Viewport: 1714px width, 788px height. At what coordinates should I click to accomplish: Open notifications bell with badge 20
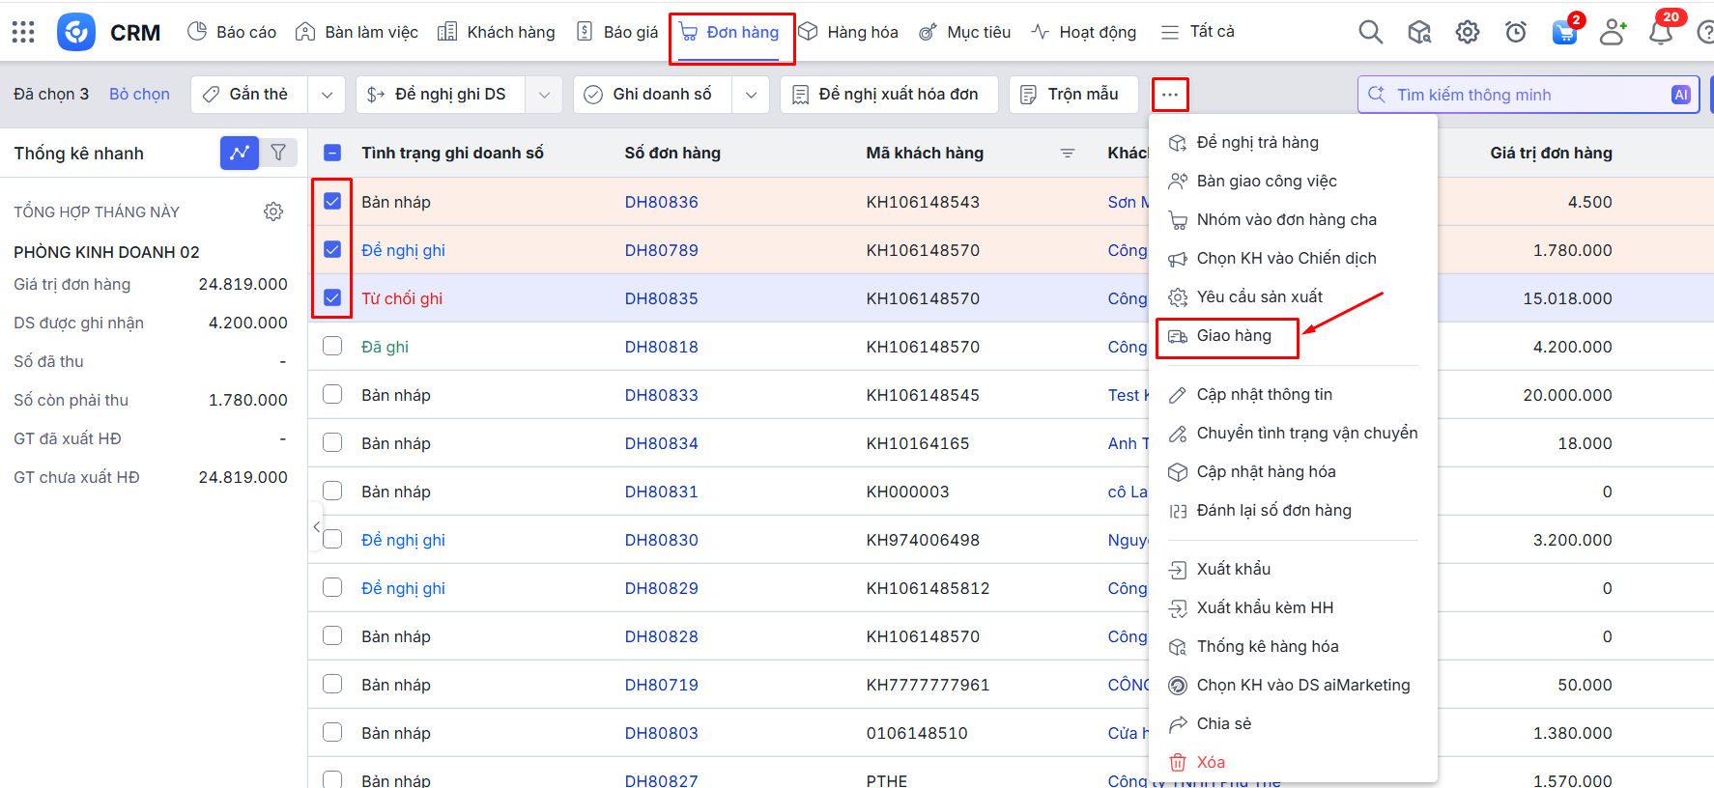coord(1661,33)
